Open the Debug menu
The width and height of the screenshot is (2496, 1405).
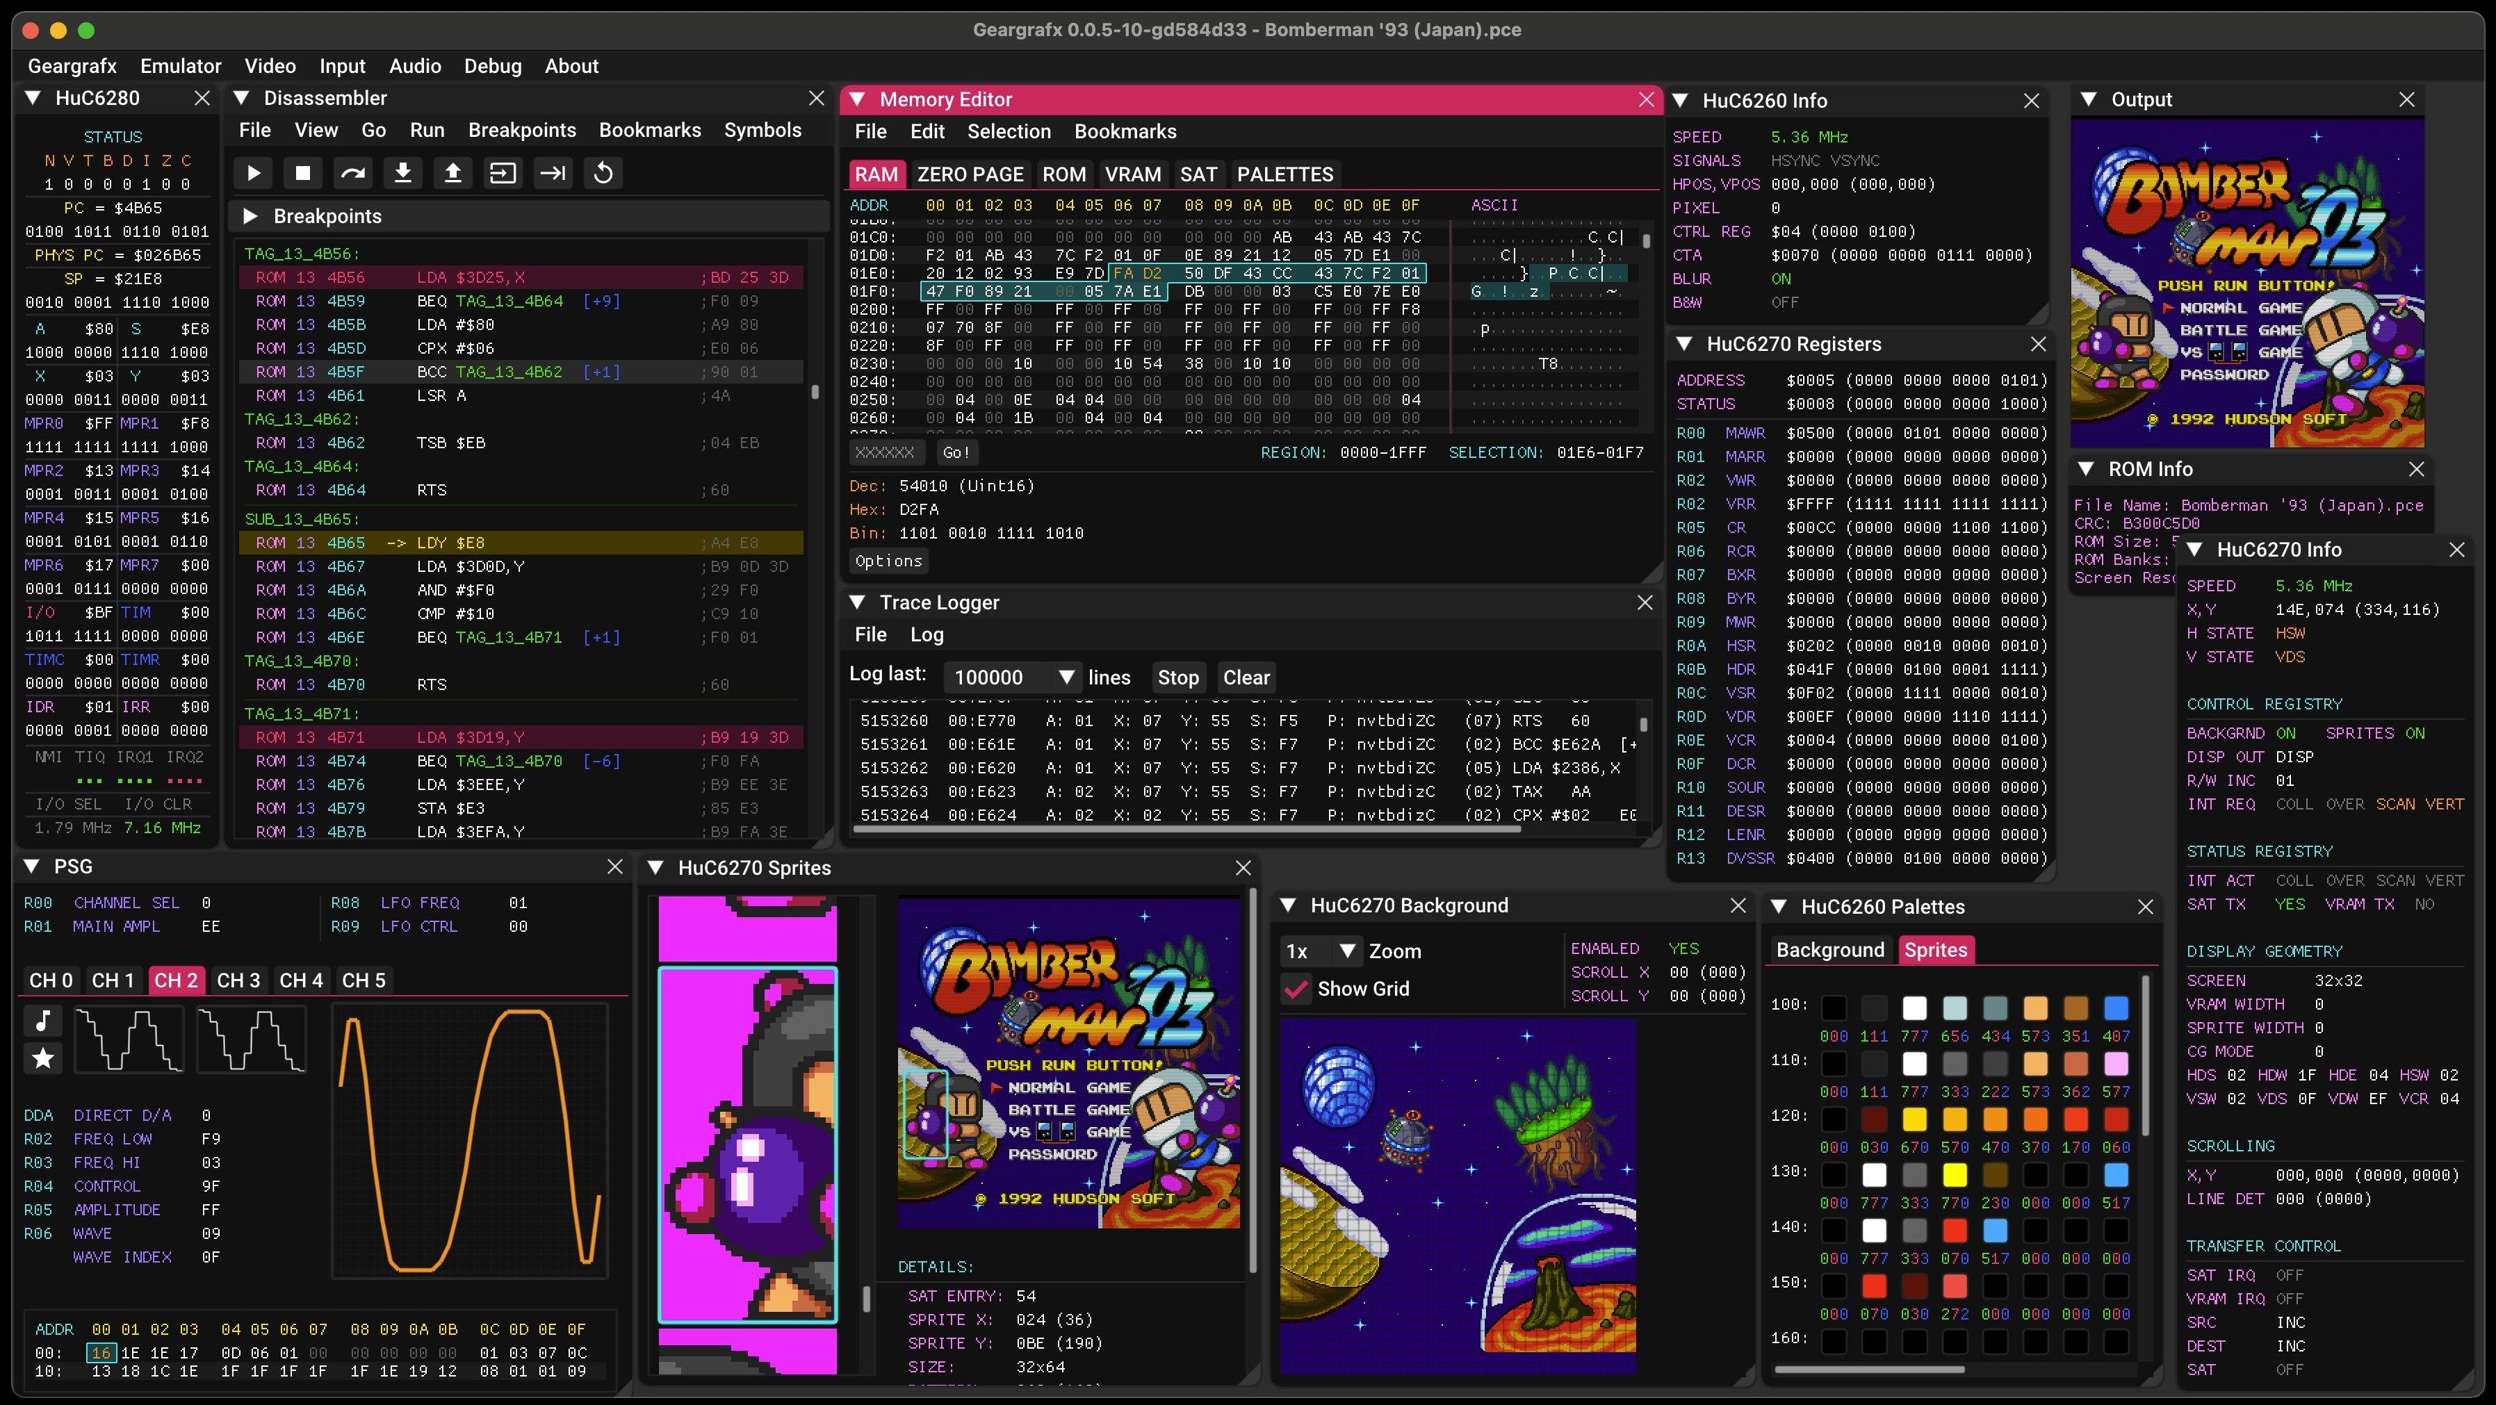click(x=492, y=66)
